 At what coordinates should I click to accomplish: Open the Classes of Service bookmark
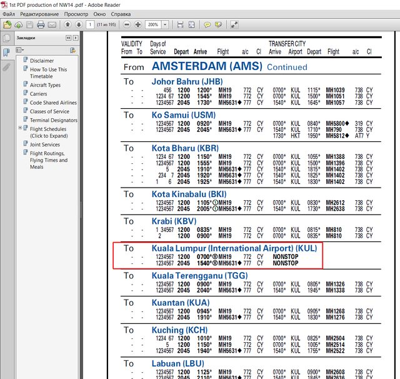[x=49, y=111]
